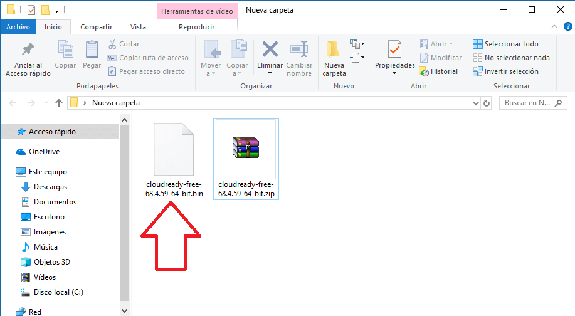Expand the address bar history dropdown
Viewport: 575px width, 316px height.
point(476,103)
